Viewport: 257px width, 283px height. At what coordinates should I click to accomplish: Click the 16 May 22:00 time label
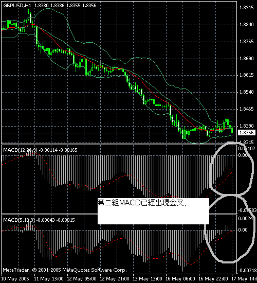click(x=213, y=279)
